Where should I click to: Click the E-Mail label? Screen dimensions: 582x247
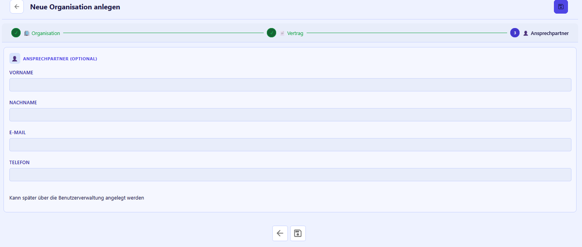click(x=17, y=133)
